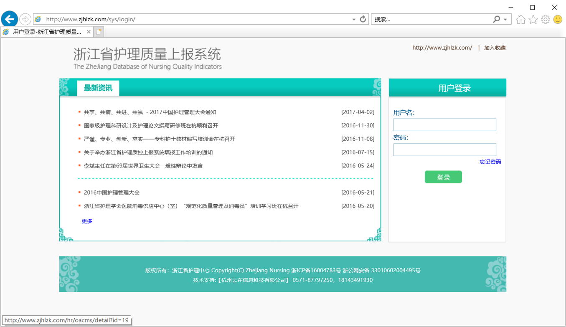Open the browser home icon
The width and height of the screenshot is (566, 327).
tap(520, 20)
